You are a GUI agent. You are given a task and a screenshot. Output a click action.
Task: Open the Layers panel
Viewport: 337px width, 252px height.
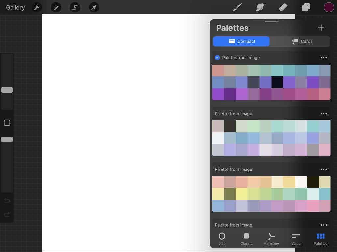point(306,7)
